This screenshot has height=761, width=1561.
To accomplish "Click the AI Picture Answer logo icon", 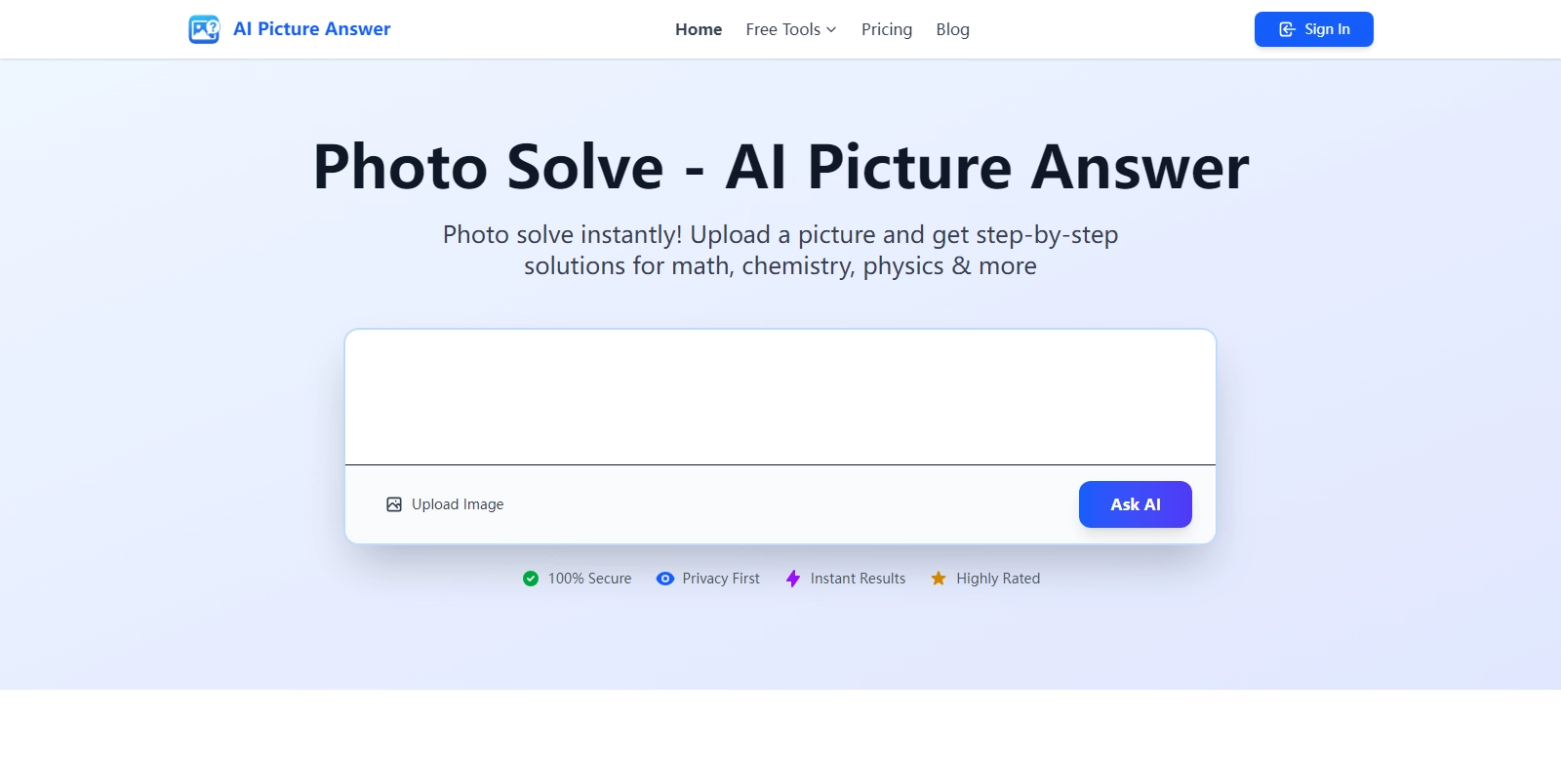I will 204,29.
